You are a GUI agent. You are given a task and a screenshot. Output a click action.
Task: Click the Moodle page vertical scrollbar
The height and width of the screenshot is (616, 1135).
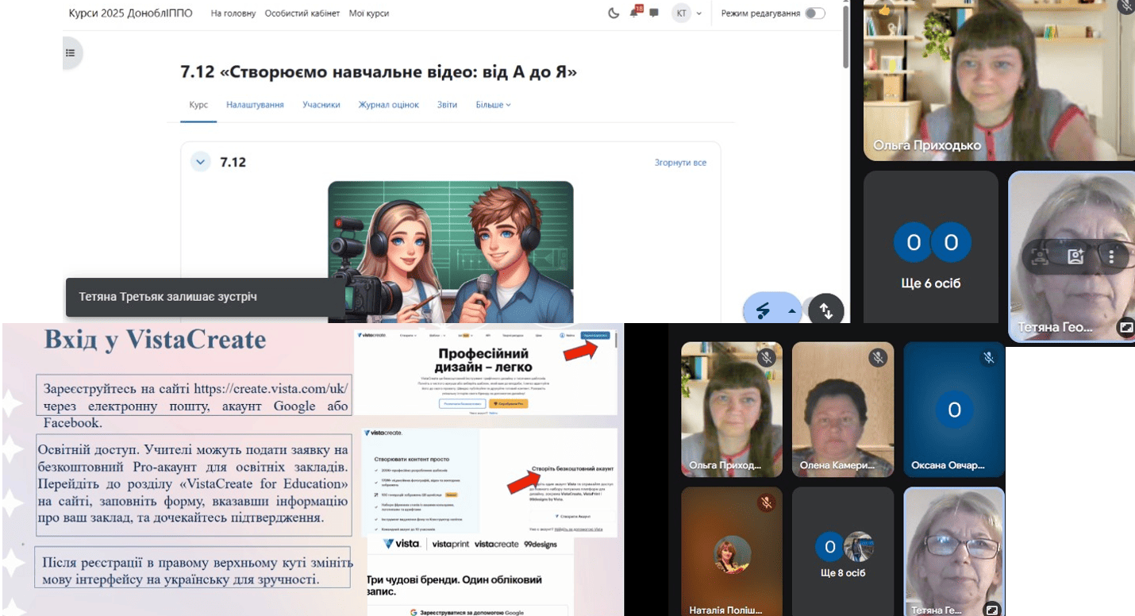tap(845, 36)
